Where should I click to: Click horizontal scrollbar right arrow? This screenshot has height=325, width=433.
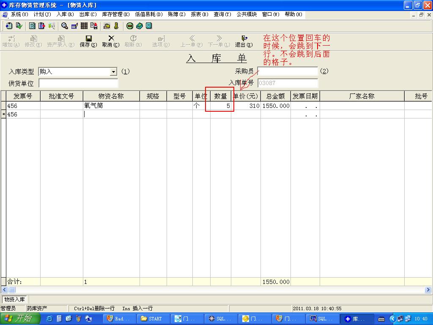(428, 290)
